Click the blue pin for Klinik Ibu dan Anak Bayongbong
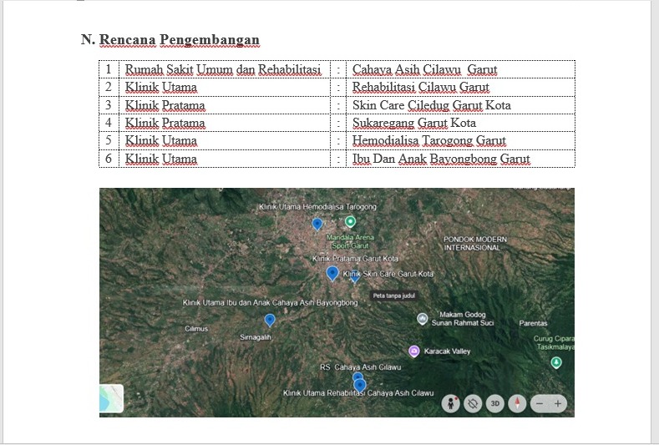659x445 pixels. pyautogui.click(x=270, y=321)
